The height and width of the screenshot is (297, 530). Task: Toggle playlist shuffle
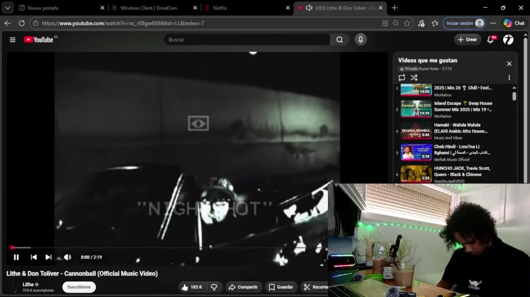[414, 78]
